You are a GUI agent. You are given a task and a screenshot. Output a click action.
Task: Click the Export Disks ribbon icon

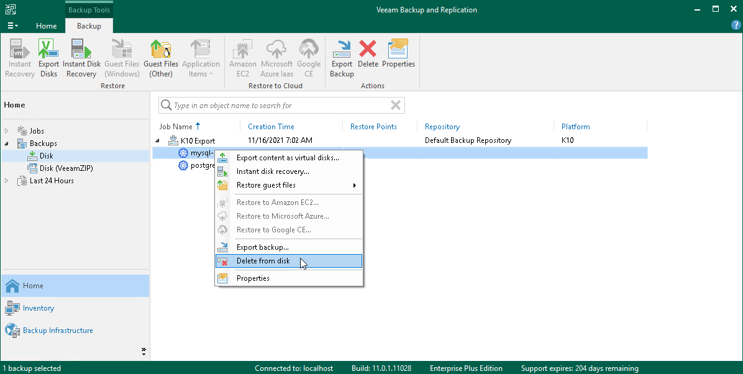[48, 58]
